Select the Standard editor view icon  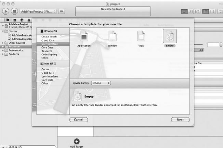(184, 11)
